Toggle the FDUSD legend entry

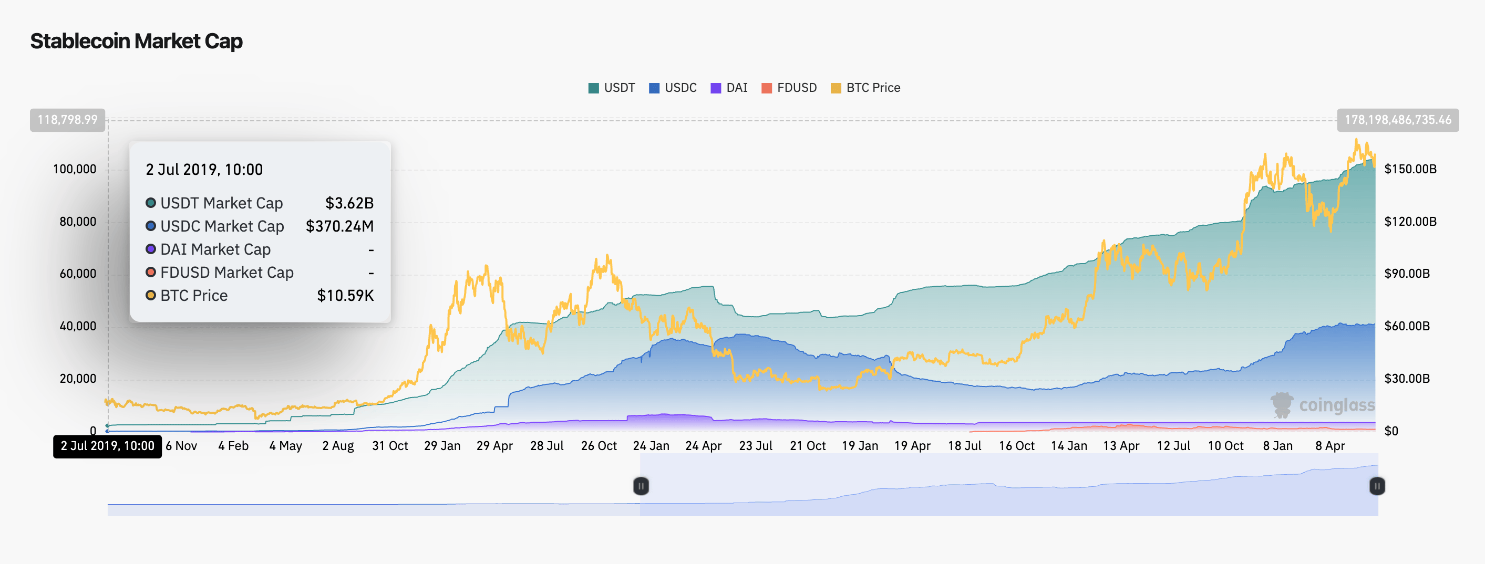coord(789,88)
